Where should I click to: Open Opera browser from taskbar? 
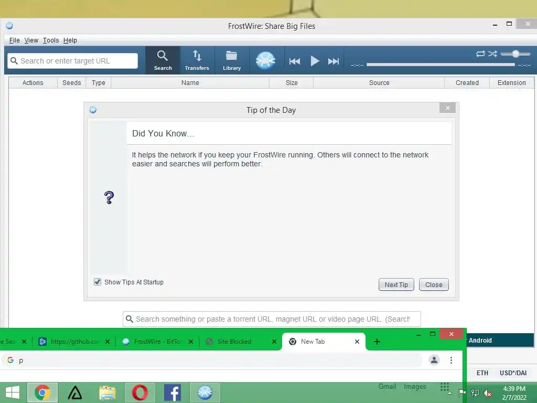139,393
